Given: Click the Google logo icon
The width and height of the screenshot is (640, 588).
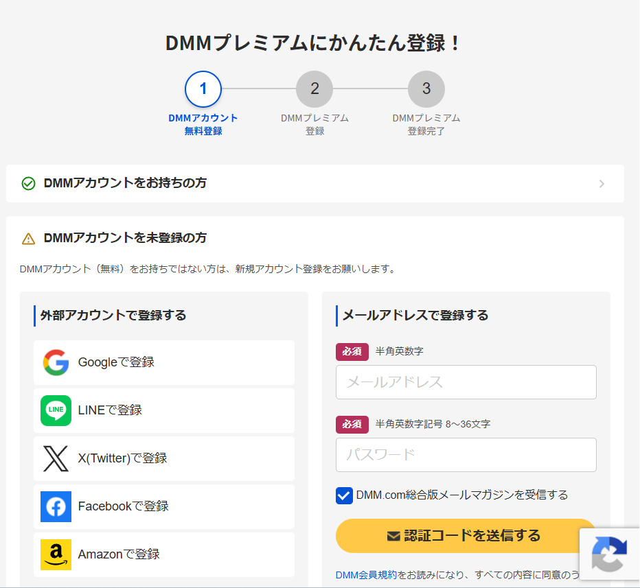Looking at the screenshot, I should pos(56,362).
